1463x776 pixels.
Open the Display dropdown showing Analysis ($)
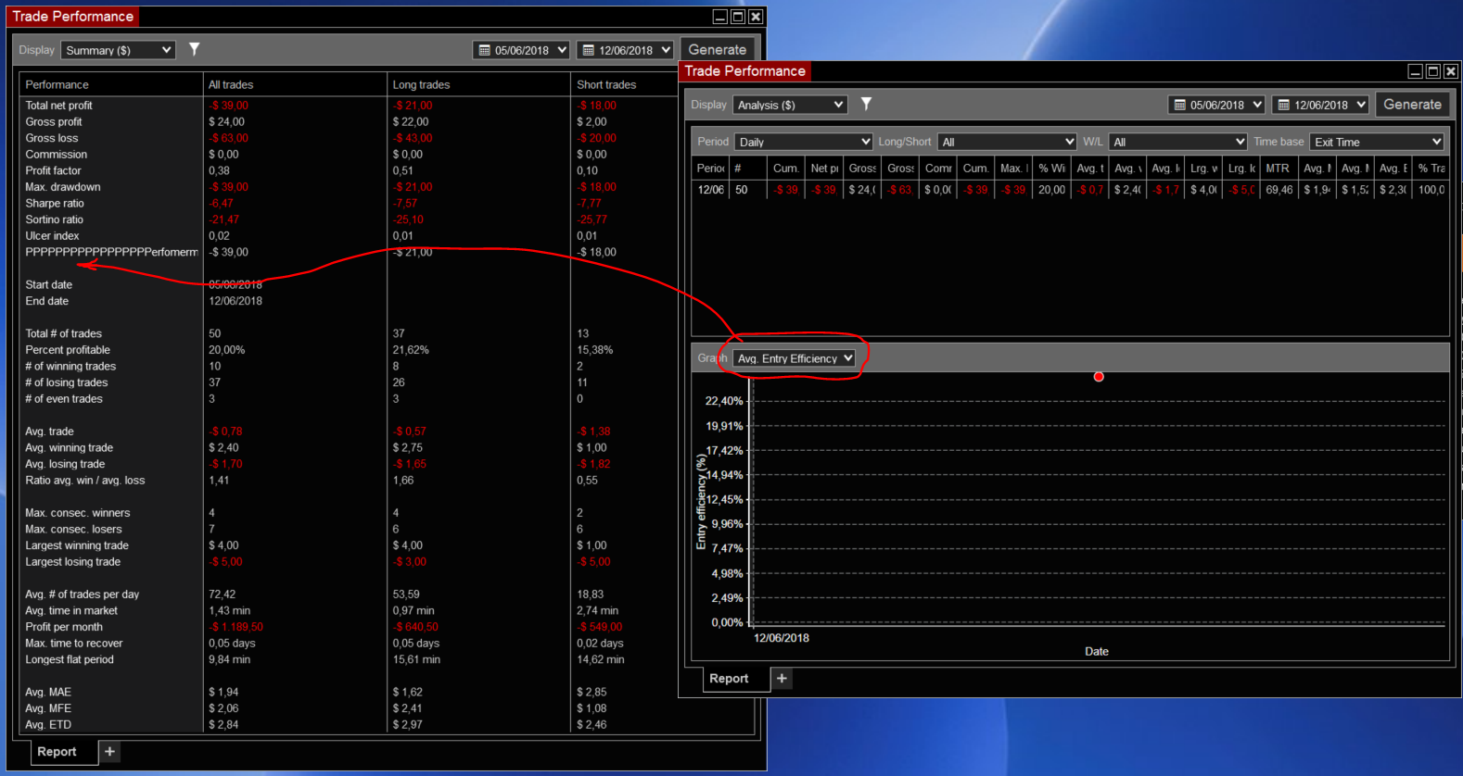[x=790, y=105]
